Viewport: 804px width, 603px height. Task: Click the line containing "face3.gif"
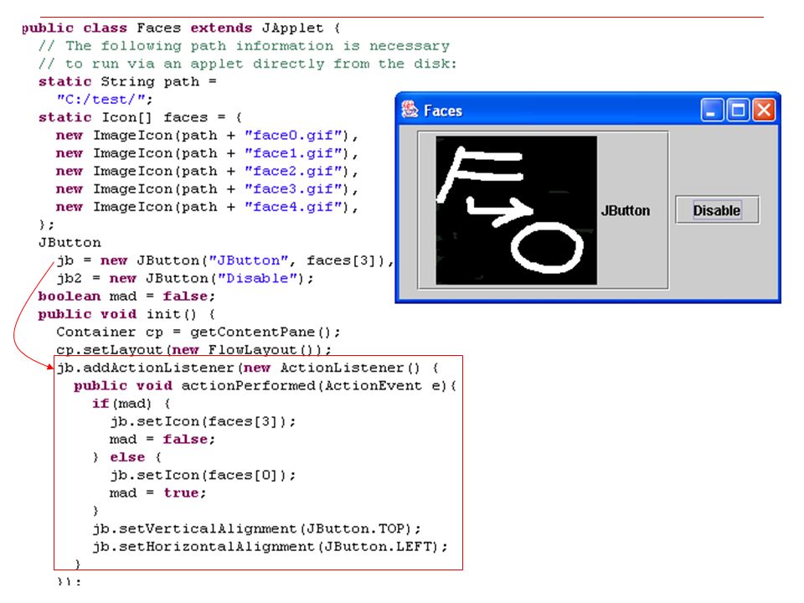click(x=207, y=189)
